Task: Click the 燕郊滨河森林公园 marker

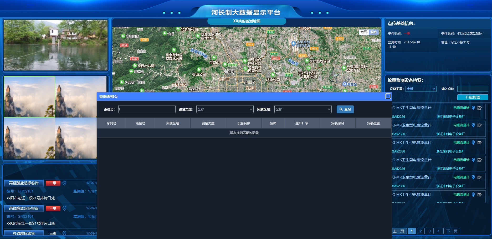Action: tap(344, 68)
